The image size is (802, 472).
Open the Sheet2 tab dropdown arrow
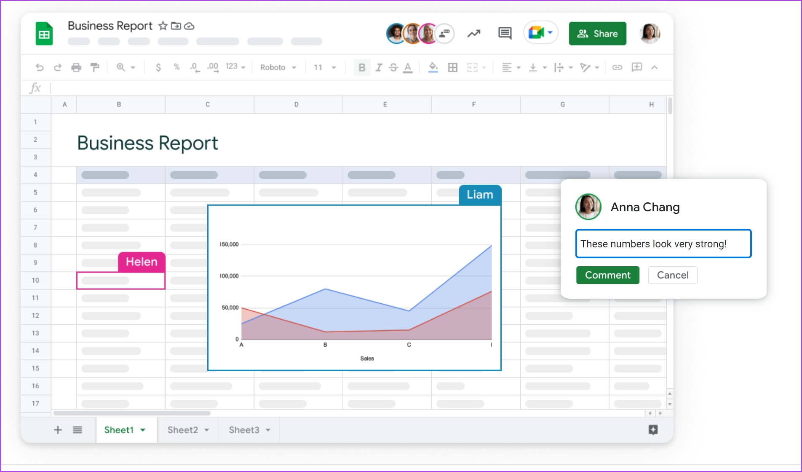[207, 430]
